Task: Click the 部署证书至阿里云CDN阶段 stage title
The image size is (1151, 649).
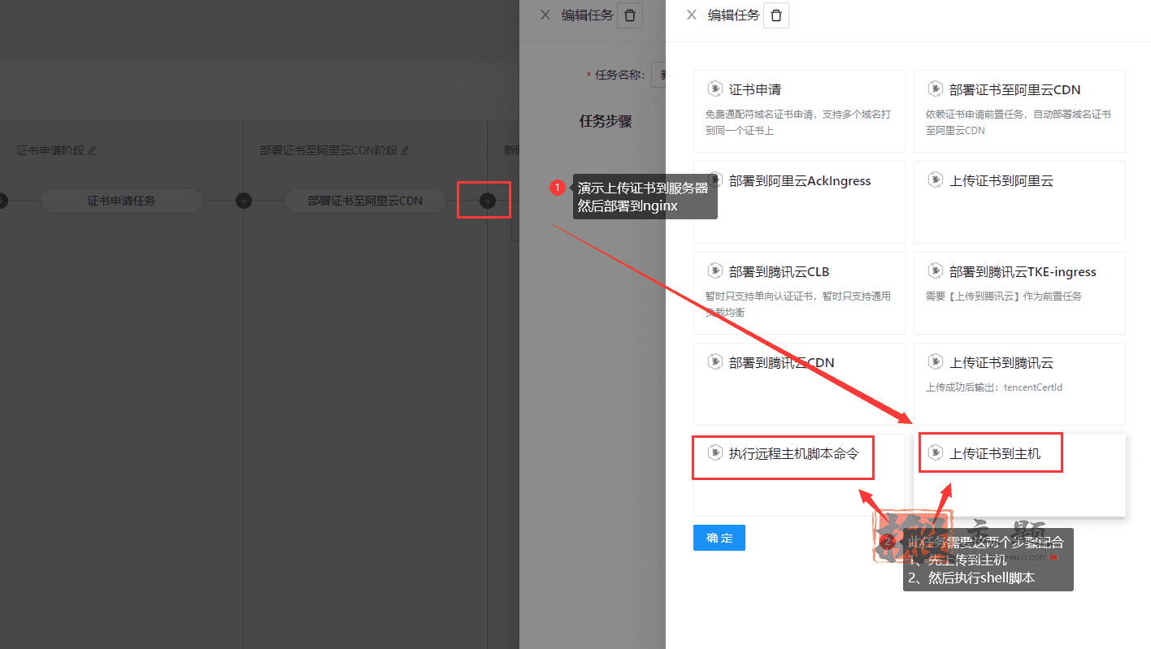Action: pos(329,150)
